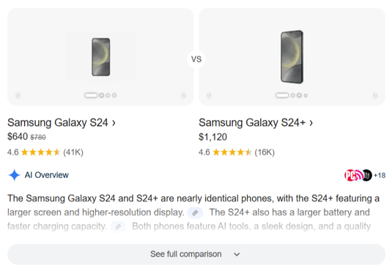Click previous image arrow on Galaxy S24+ carousel

(x=210, y=95)
